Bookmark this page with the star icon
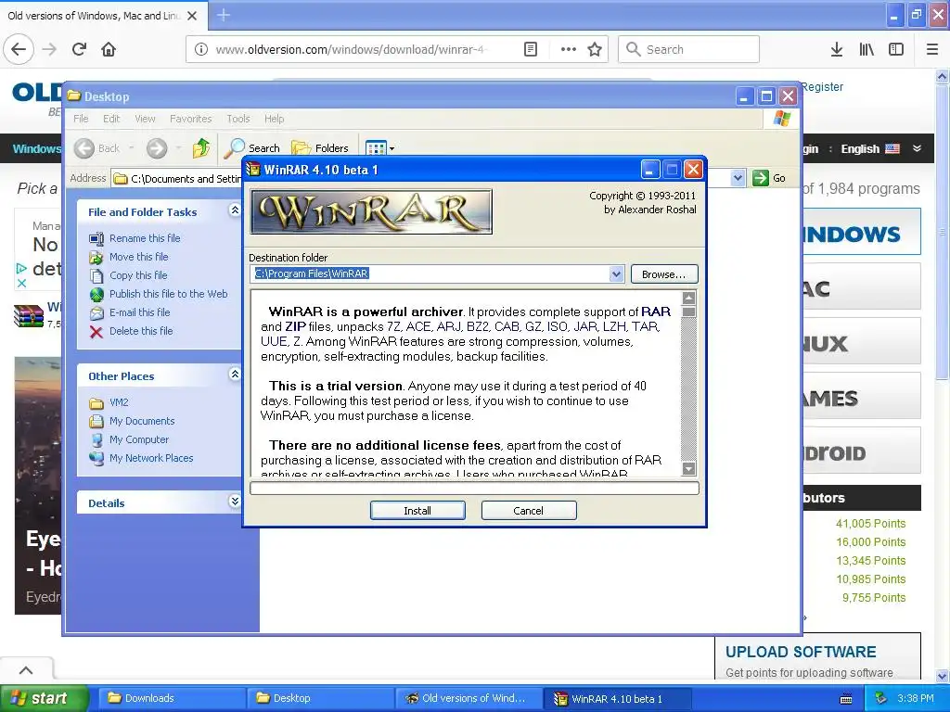 click(595, 49)
